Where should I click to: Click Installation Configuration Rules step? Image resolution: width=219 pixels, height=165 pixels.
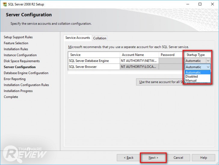pos(26,85)
